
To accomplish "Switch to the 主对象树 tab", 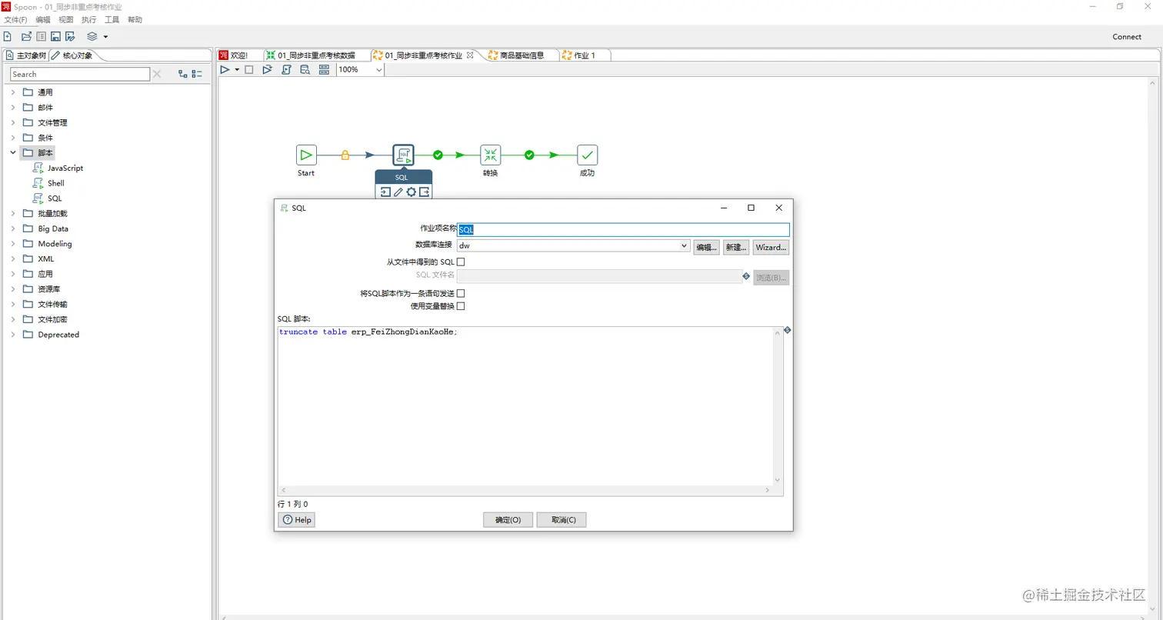I will click(x=26, y=55).
